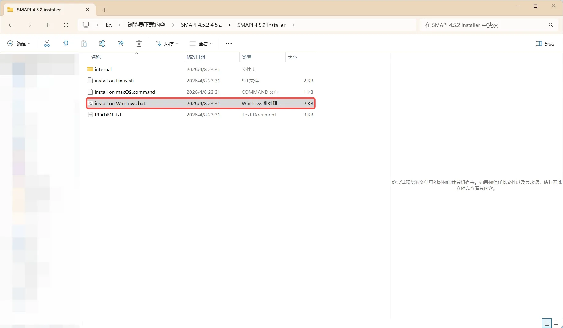563x328 pixels.
Task: Select the install on Linux.sh file
Action: 114,81
